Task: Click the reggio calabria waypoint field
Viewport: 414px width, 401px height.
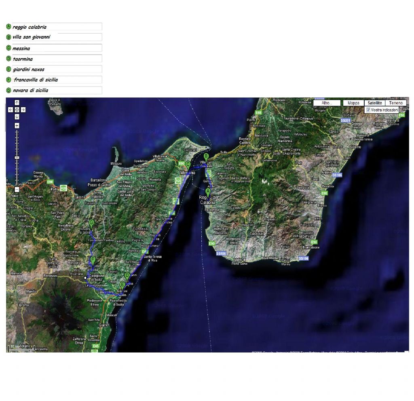Action: pos(57,27)
